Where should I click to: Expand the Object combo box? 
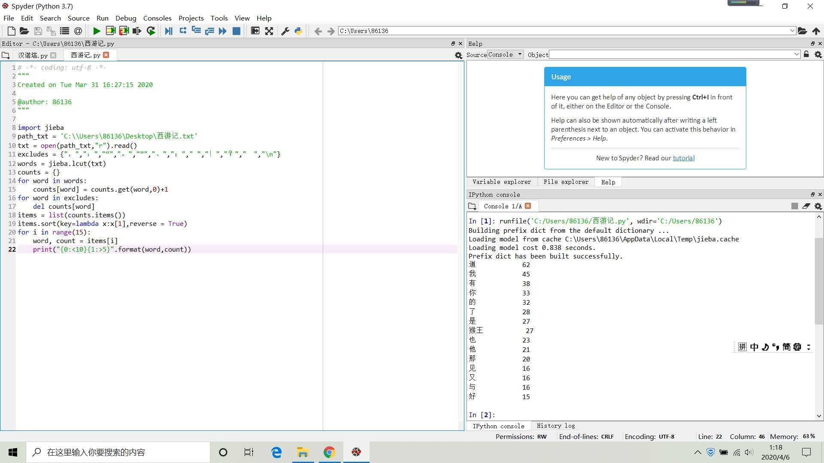(797, 54)
